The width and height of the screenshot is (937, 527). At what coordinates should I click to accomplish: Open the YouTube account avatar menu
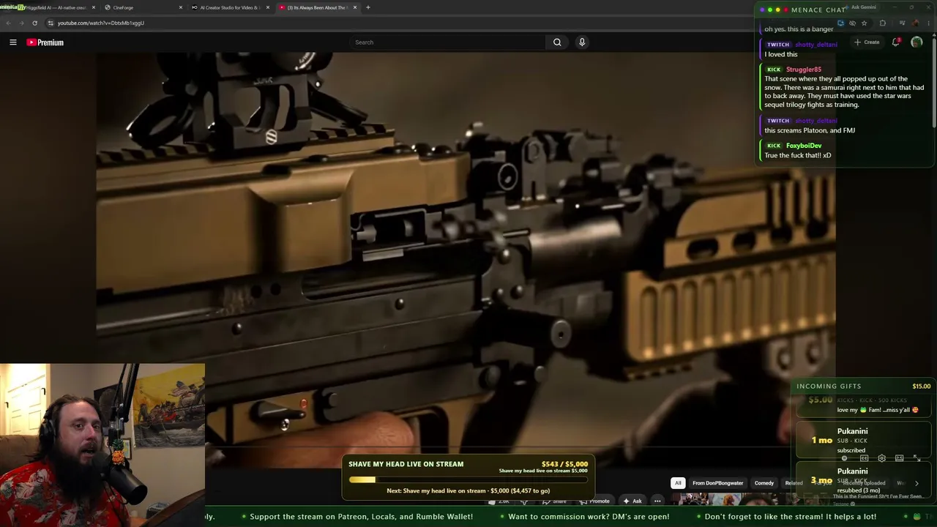917,42
